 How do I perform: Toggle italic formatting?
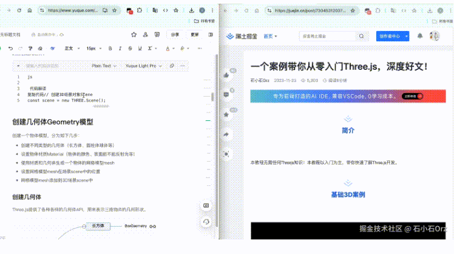coord(120,49)
